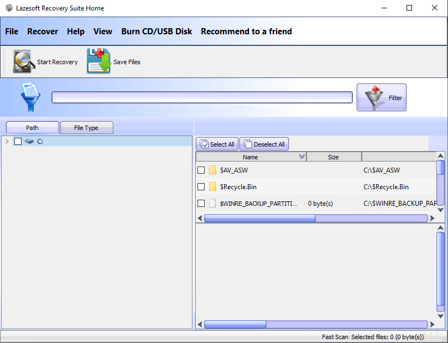Click preview pane scroll left arrow
Viewport: 448px width, 343px height.
pos(200,324)
